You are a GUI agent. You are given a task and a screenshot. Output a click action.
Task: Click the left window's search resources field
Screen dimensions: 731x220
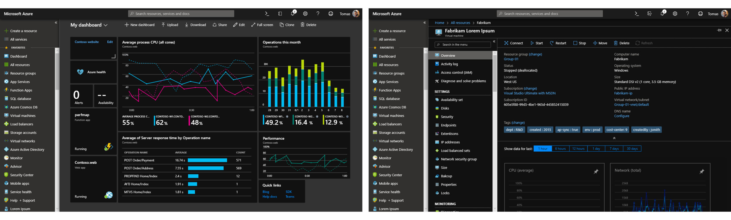click(181, 13)
